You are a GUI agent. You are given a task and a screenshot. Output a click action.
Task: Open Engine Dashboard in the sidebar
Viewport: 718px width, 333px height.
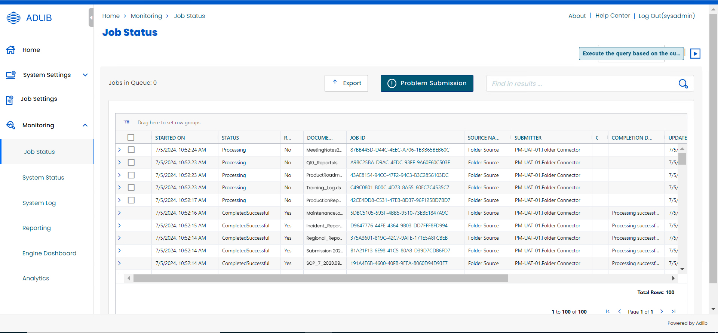tap(49, 253)
